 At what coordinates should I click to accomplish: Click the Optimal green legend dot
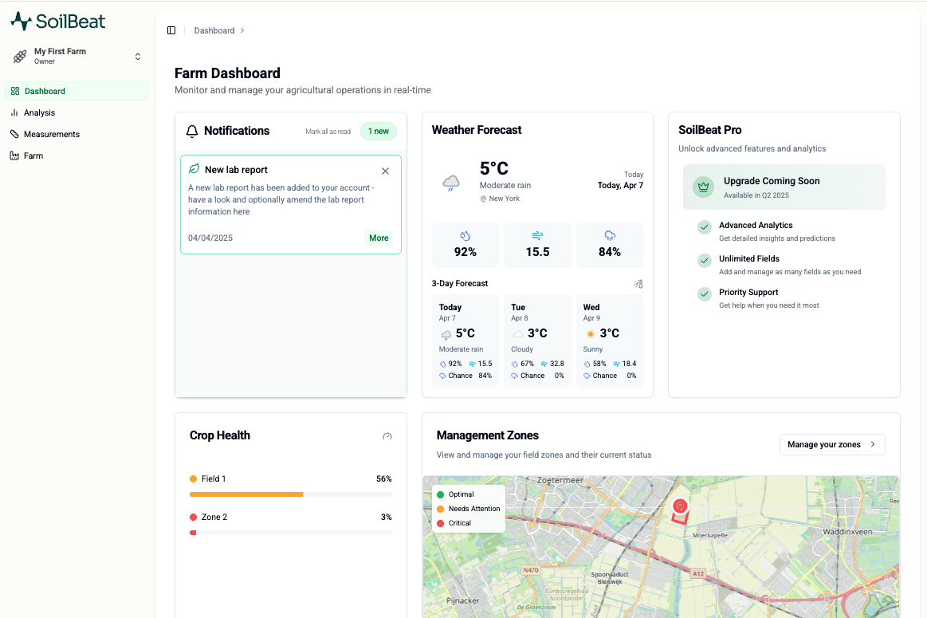[441, 494]
